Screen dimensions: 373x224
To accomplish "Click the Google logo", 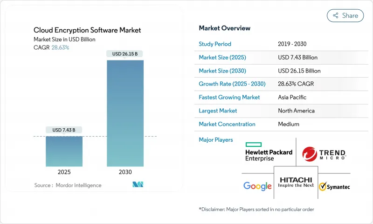I will [x=257, y=186].
